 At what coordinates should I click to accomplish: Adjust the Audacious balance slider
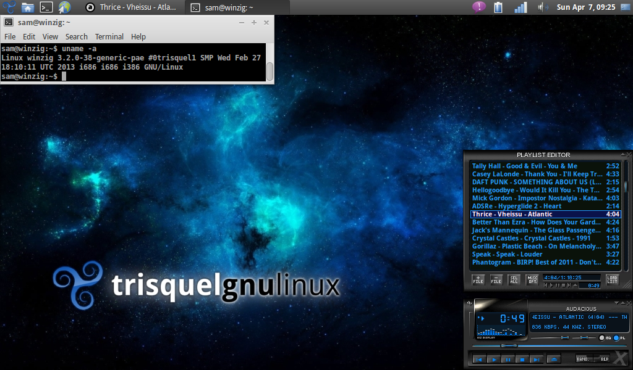point(584,338)
